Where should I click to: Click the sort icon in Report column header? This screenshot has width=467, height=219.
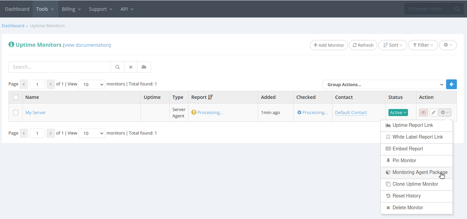(x=210, y=97)
